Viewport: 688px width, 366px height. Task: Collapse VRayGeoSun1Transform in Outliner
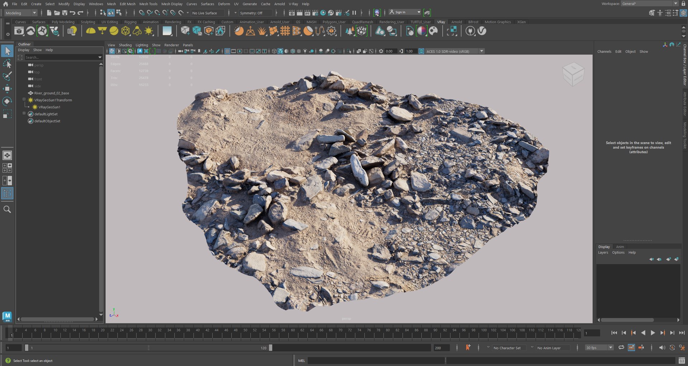(24, 100)
